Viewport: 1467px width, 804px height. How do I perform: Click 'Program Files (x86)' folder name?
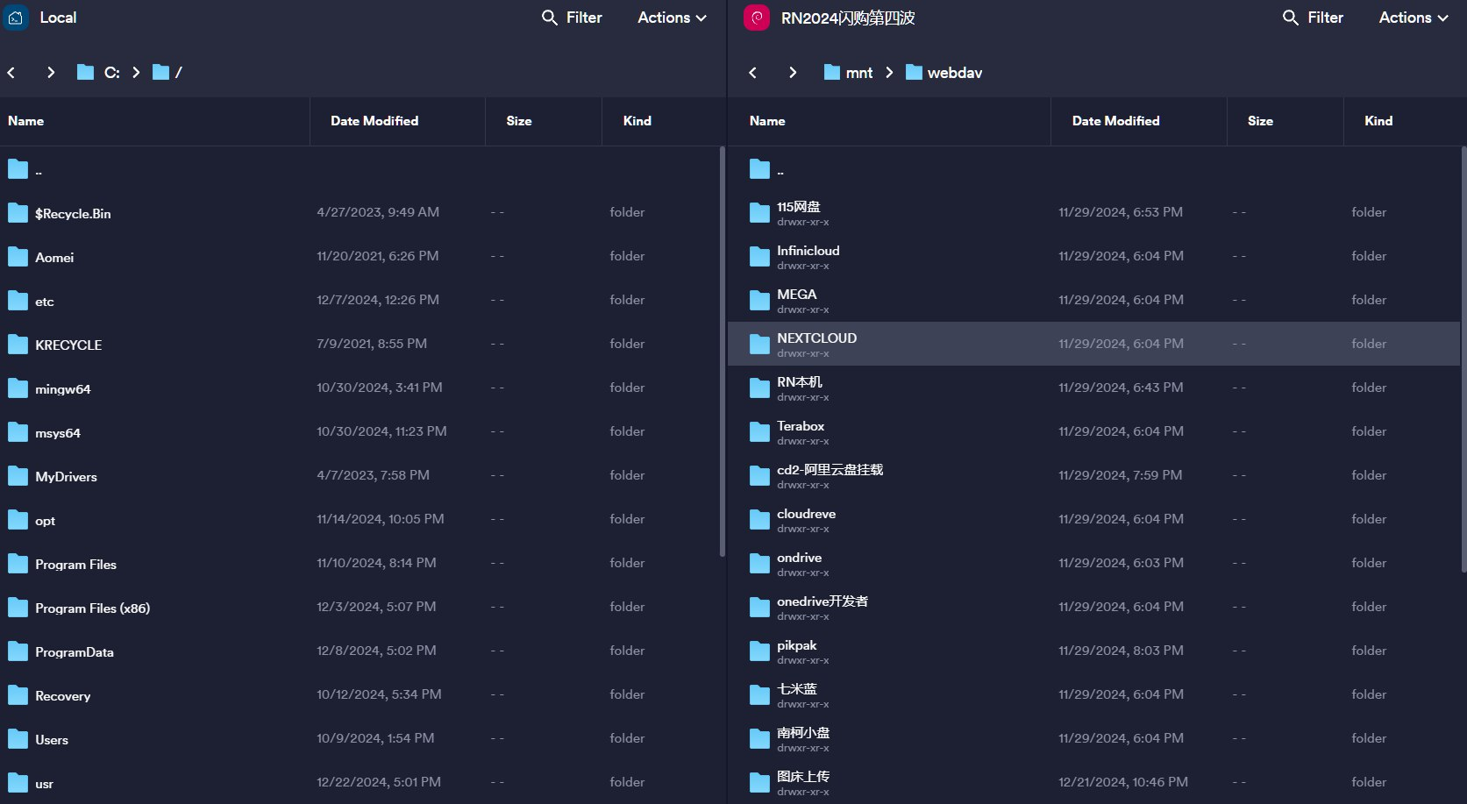point(92,608)
